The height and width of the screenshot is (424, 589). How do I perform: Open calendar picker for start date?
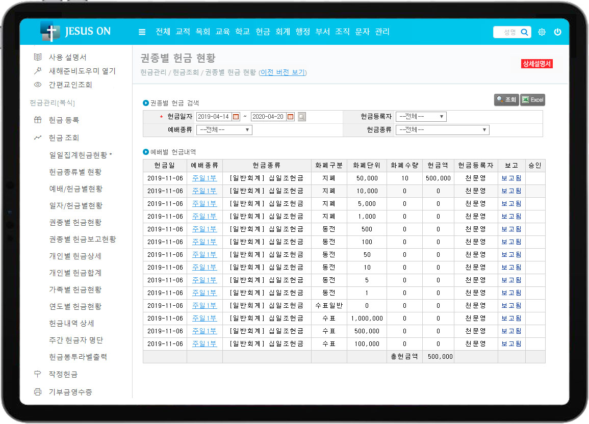pos(236,117)
